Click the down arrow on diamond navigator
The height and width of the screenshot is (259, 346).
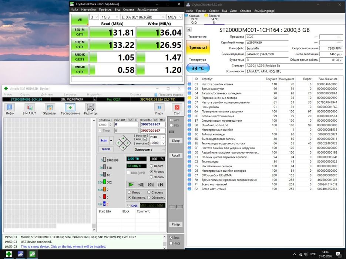pos(123,148)
